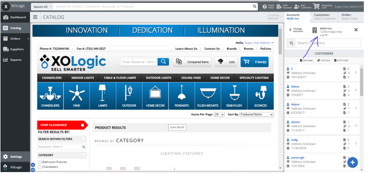Open the 0 Item(s) cart button

(x=255, y=62)
